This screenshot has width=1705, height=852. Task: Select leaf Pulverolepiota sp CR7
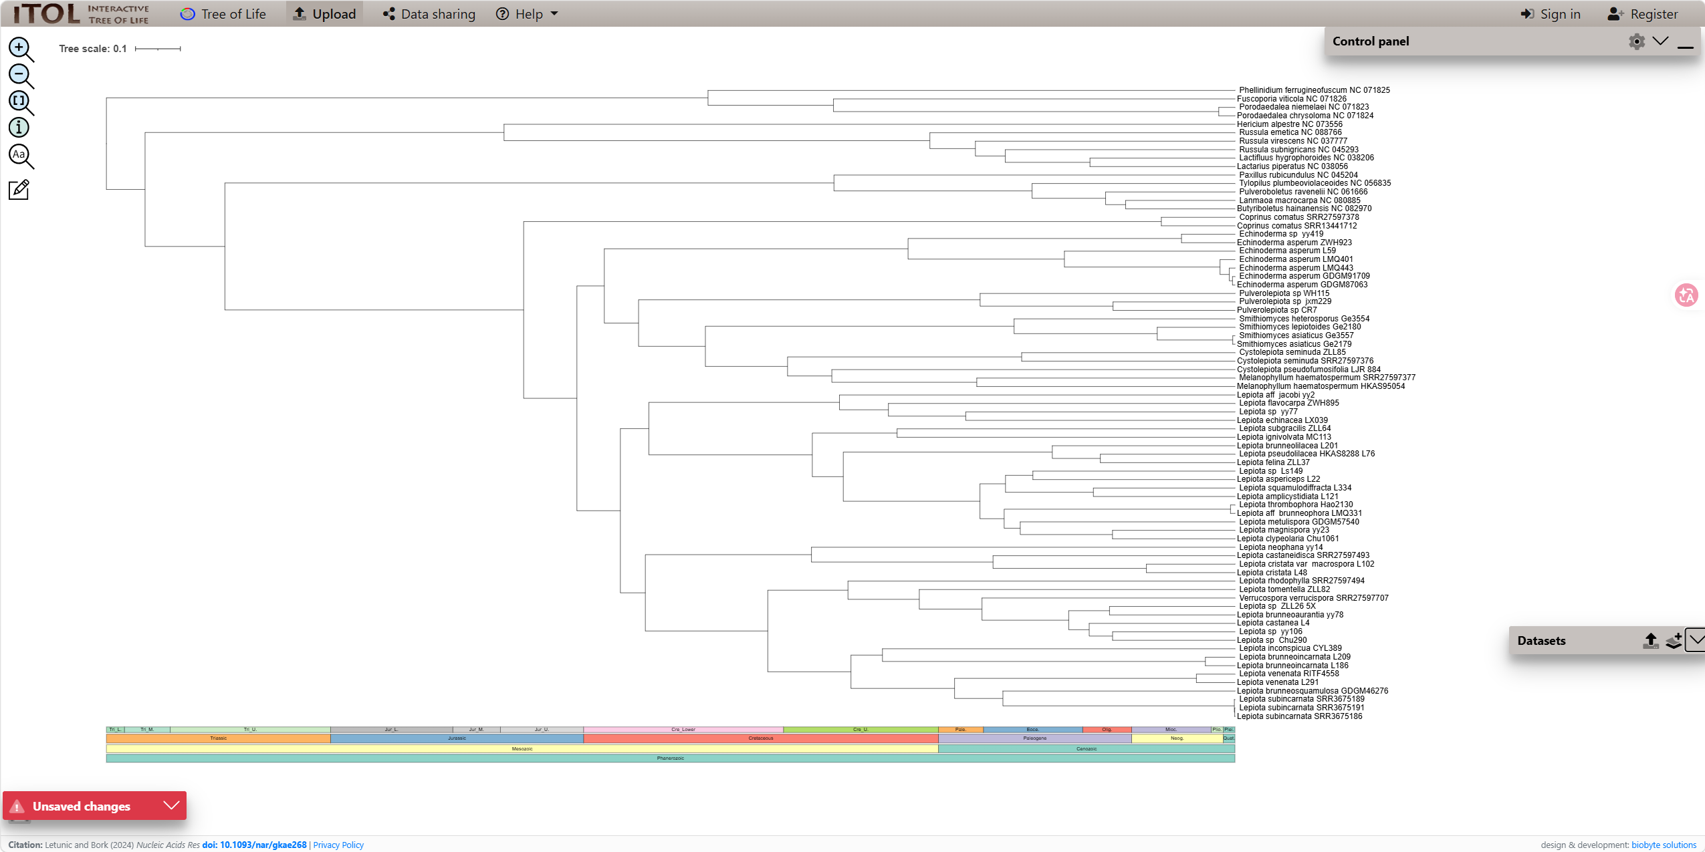pos(1276,310)
